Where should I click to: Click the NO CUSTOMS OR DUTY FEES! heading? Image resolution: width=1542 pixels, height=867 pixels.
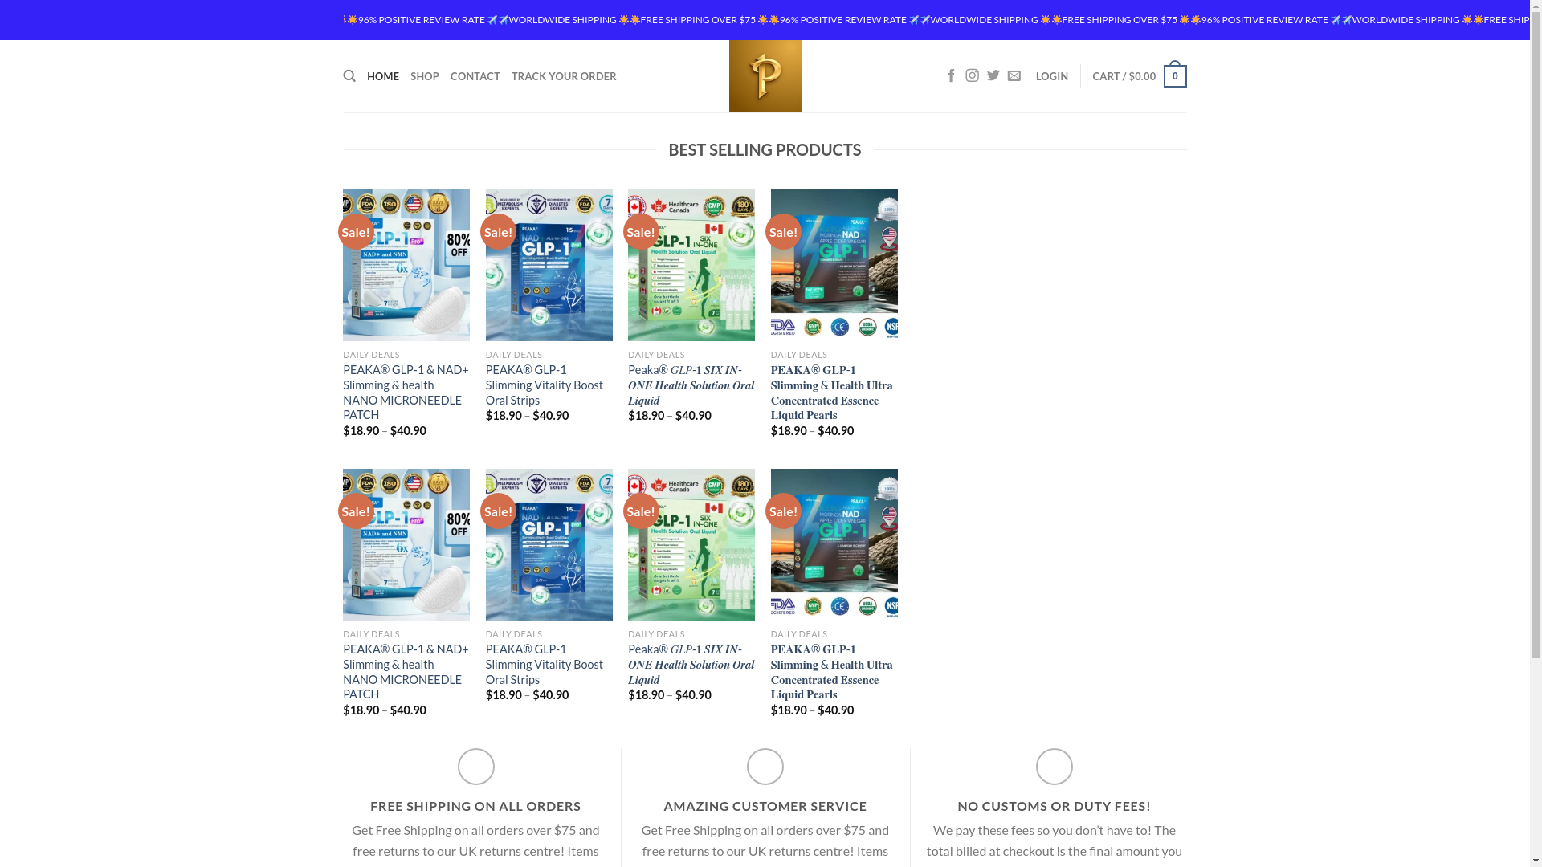(1055, 806)
